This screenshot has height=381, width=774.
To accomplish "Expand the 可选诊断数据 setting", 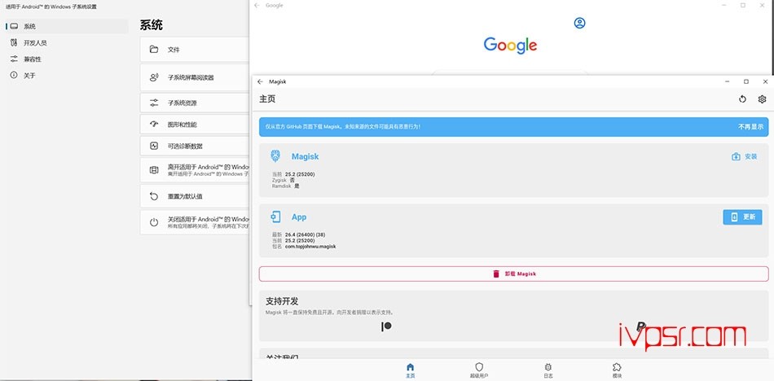I will (195, 146).
